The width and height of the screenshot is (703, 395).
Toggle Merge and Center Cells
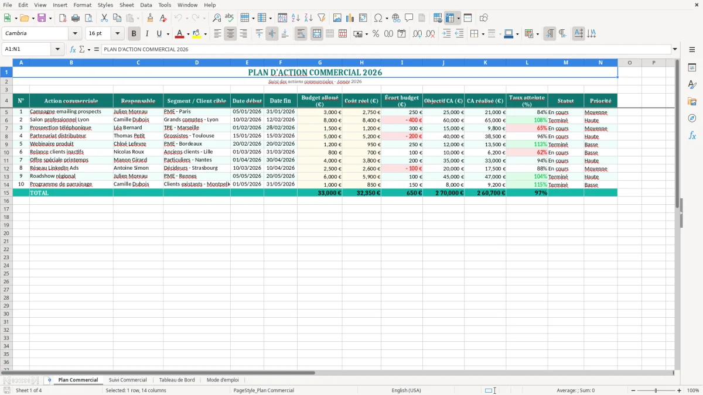click(x=317, y=34)
